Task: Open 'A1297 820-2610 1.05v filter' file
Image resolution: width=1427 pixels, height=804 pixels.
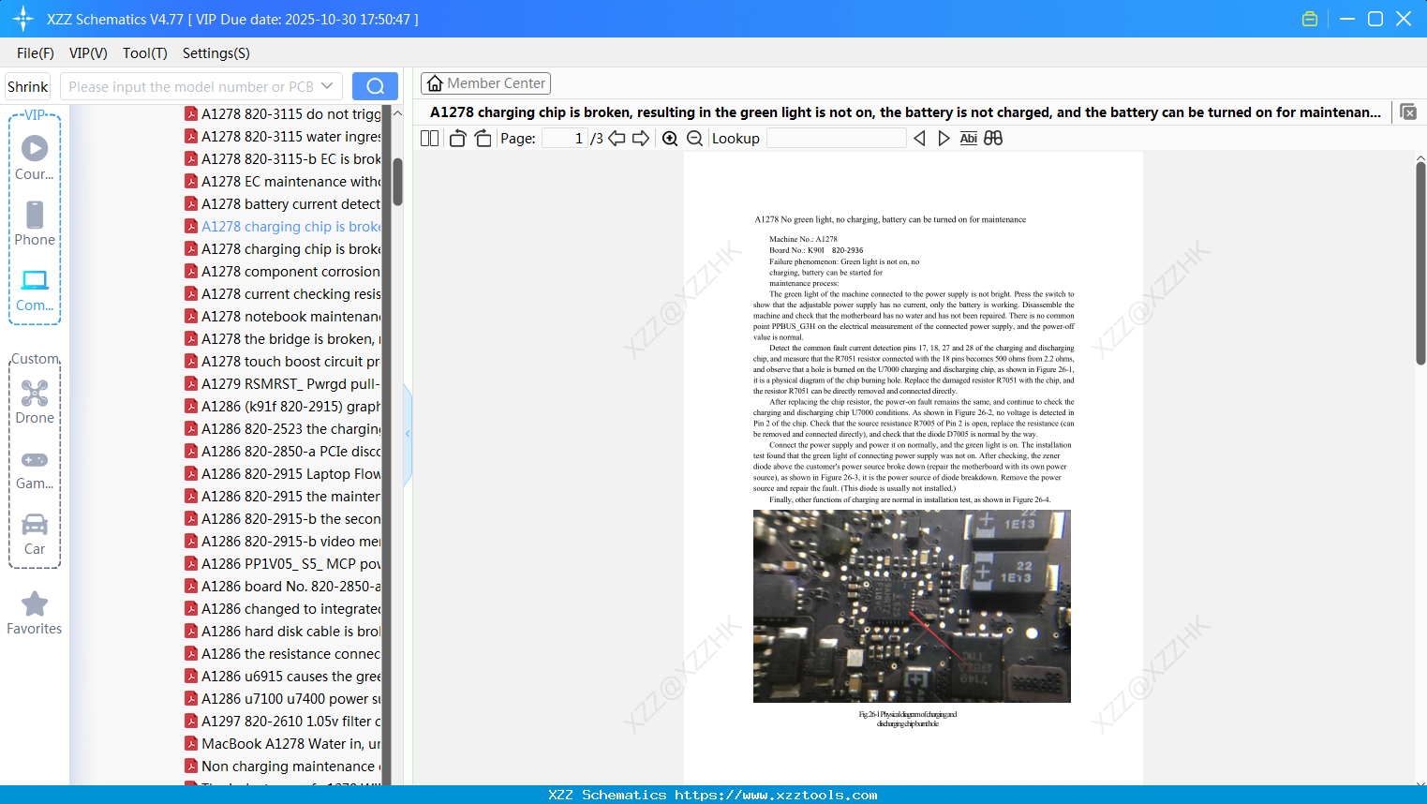Action: click(x=283, y=721)
